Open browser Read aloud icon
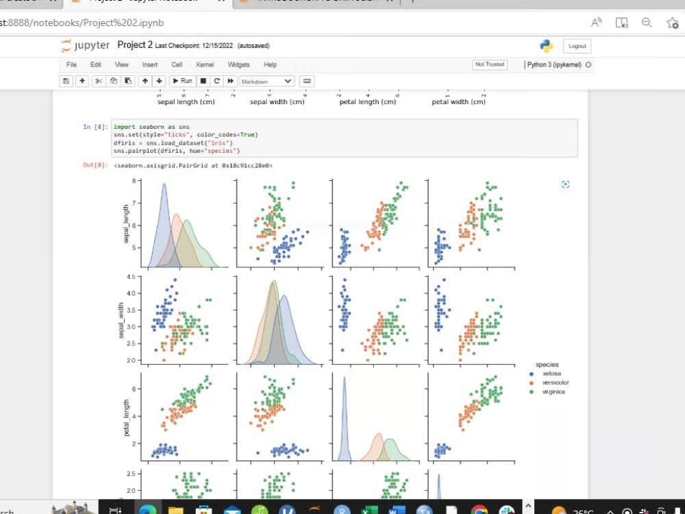Screen dimensions: 685x514 tap(597, 23)
